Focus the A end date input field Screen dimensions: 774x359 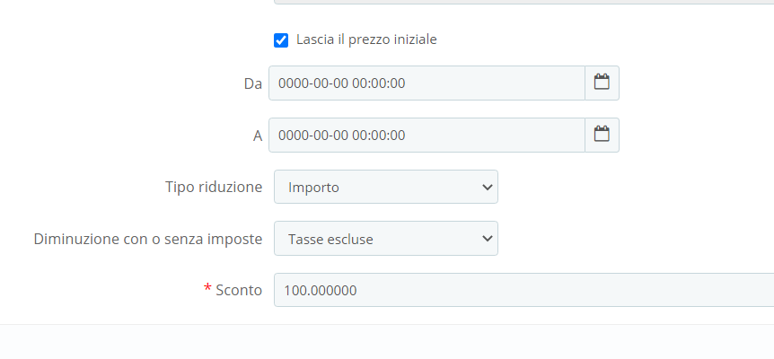(x=427, y=135)
